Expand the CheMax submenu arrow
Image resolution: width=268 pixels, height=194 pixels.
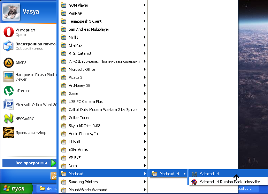[145, 45]
